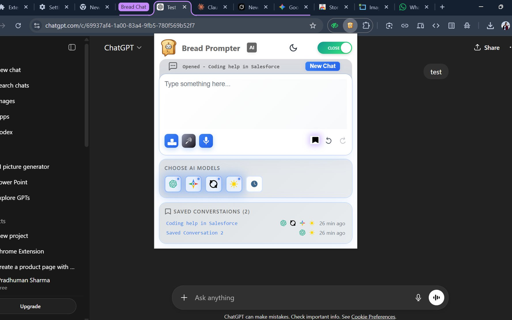Open a new browser tab with the plus
Image resolution: width=512 pixels, height=320 pixels.
coord(442,7)
